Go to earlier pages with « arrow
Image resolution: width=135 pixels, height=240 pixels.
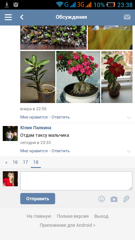pos(6,162)
